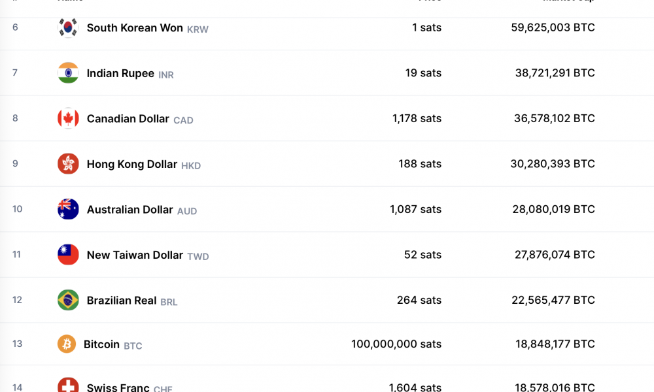Viewport: 654px width, 392px height.
Task: Click the Taiwan flag icon
Action: (x=68, y=255)
